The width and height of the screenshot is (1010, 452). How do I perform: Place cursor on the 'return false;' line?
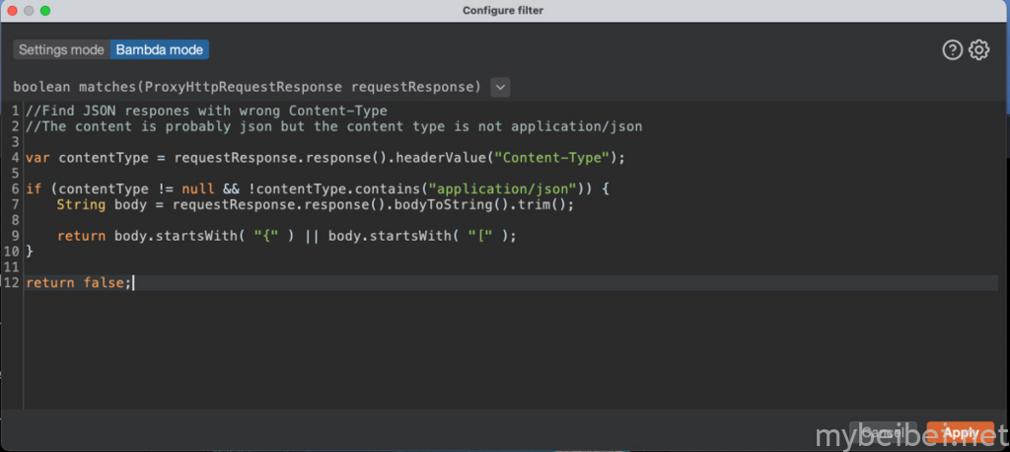[x=78, y=283]
